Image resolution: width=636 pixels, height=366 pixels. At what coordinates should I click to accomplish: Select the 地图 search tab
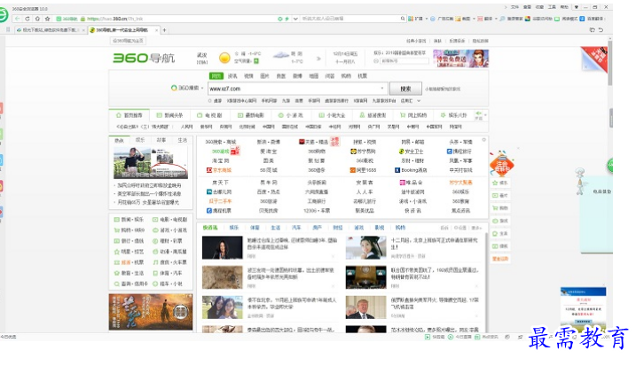313,76
